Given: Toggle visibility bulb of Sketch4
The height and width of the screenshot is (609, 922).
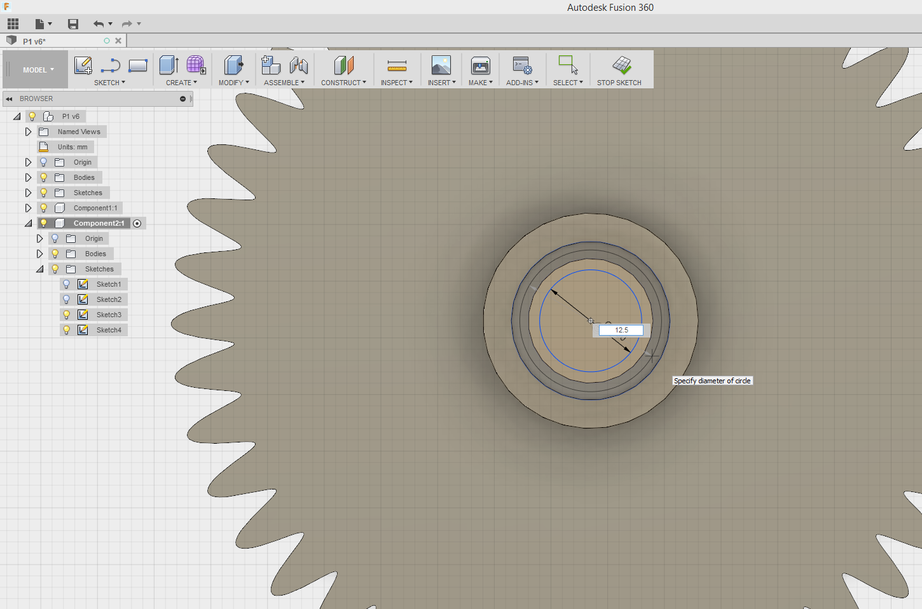Looking at the screenshot, I should [67, 330].
